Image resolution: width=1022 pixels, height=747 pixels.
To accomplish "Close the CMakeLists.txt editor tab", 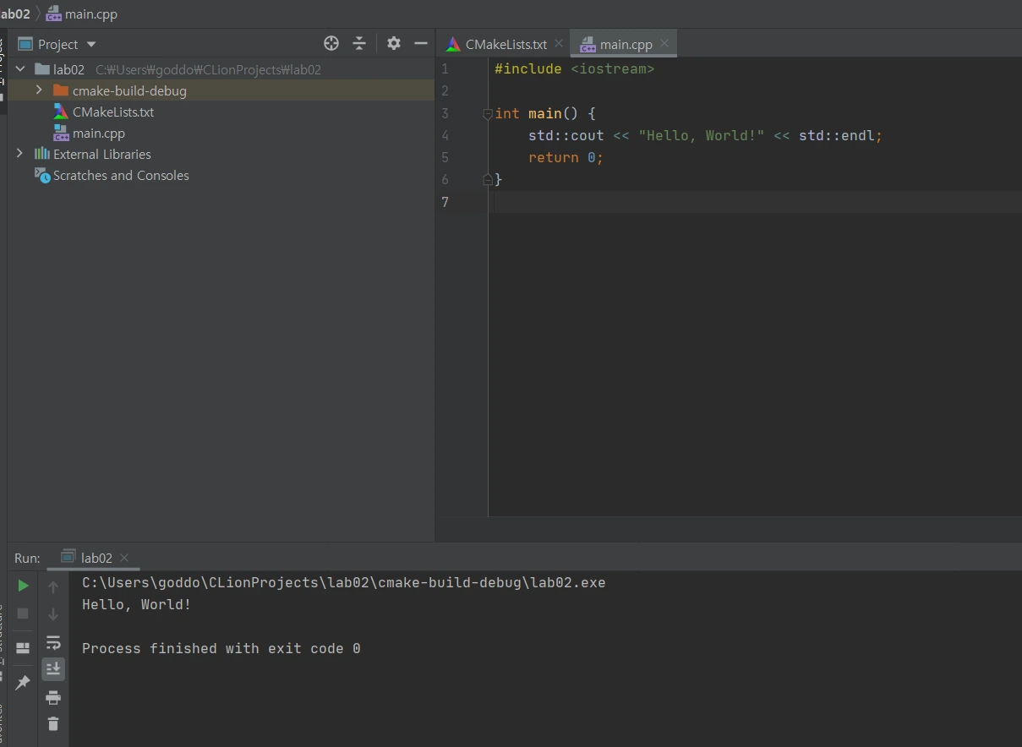I will click(x=559, y=43).
